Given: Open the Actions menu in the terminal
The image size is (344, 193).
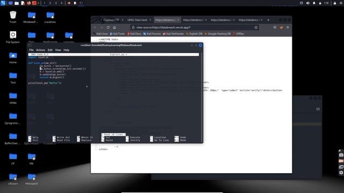Looking at the screenshot, I should coord(40,50).
